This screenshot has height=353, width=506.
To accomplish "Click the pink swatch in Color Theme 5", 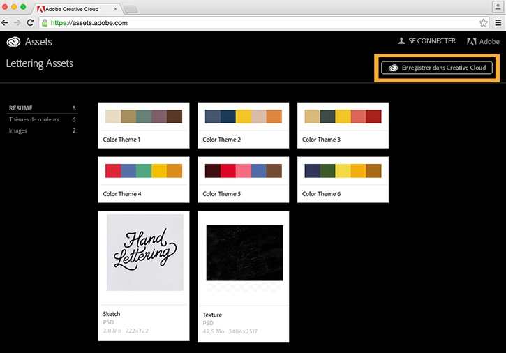I will point(244,171).
